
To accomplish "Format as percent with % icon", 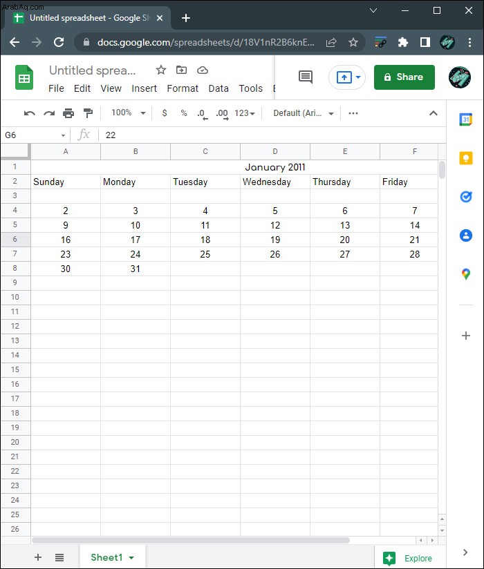I will click(x=184, y=113).
